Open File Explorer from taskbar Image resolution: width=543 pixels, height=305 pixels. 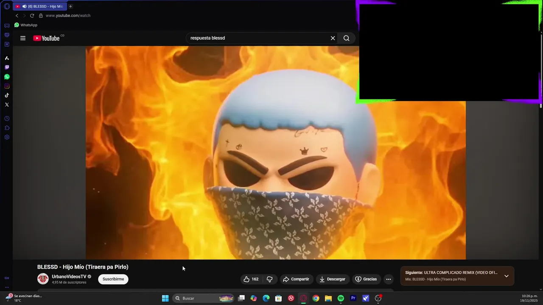coord(328,298)
